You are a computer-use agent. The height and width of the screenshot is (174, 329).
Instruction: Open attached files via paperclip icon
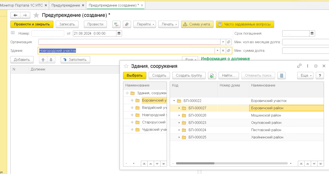coord(127,24)
